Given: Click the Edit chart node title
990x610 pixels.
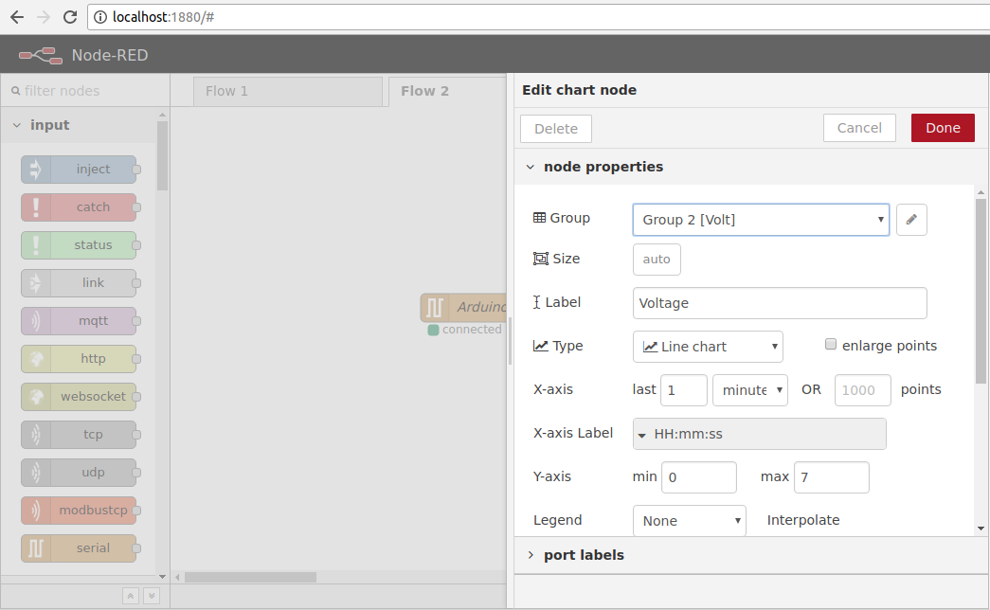Looking at the screenshot, I should point(579,90).
